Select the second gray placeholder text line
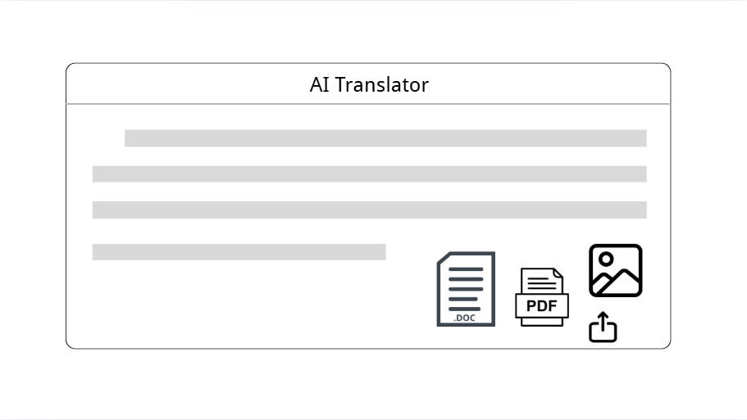The width and height of the screenshot is (747, 420). pos(369,174)
